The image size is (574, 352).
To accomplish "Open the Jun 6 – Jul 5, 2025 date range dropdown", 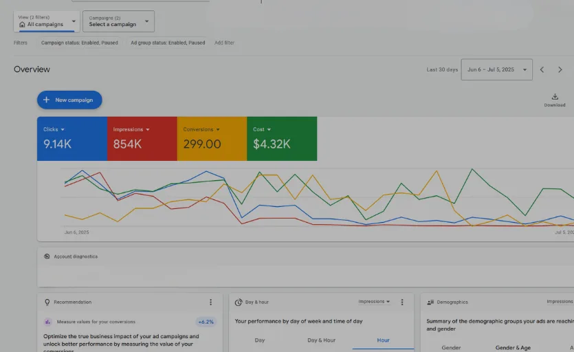I will point(496,69).
